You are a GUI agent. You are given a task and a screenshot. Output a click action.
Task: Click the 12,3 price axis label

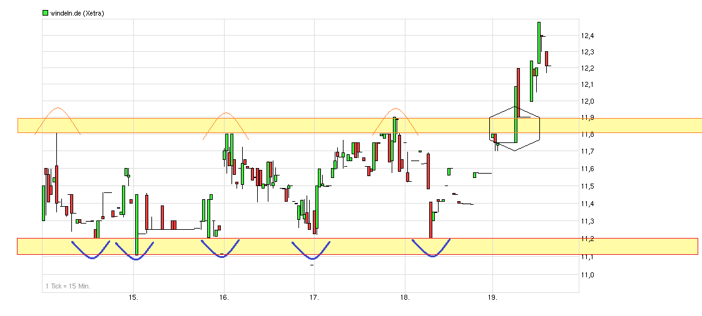(x=588, y=52)
